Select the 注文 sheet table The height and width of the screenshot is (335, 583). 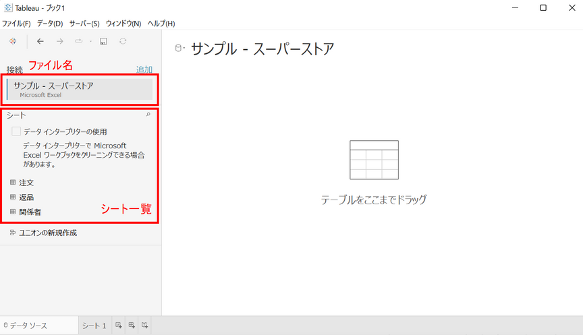pyautogui.click(x=26, y=183)
